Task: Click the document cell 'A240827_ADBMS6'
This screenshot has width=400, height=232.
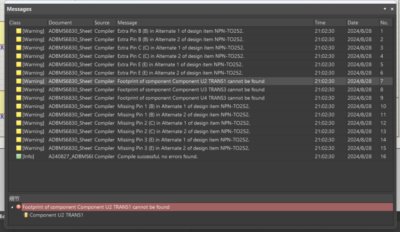Action: click(x=71, y=156)
